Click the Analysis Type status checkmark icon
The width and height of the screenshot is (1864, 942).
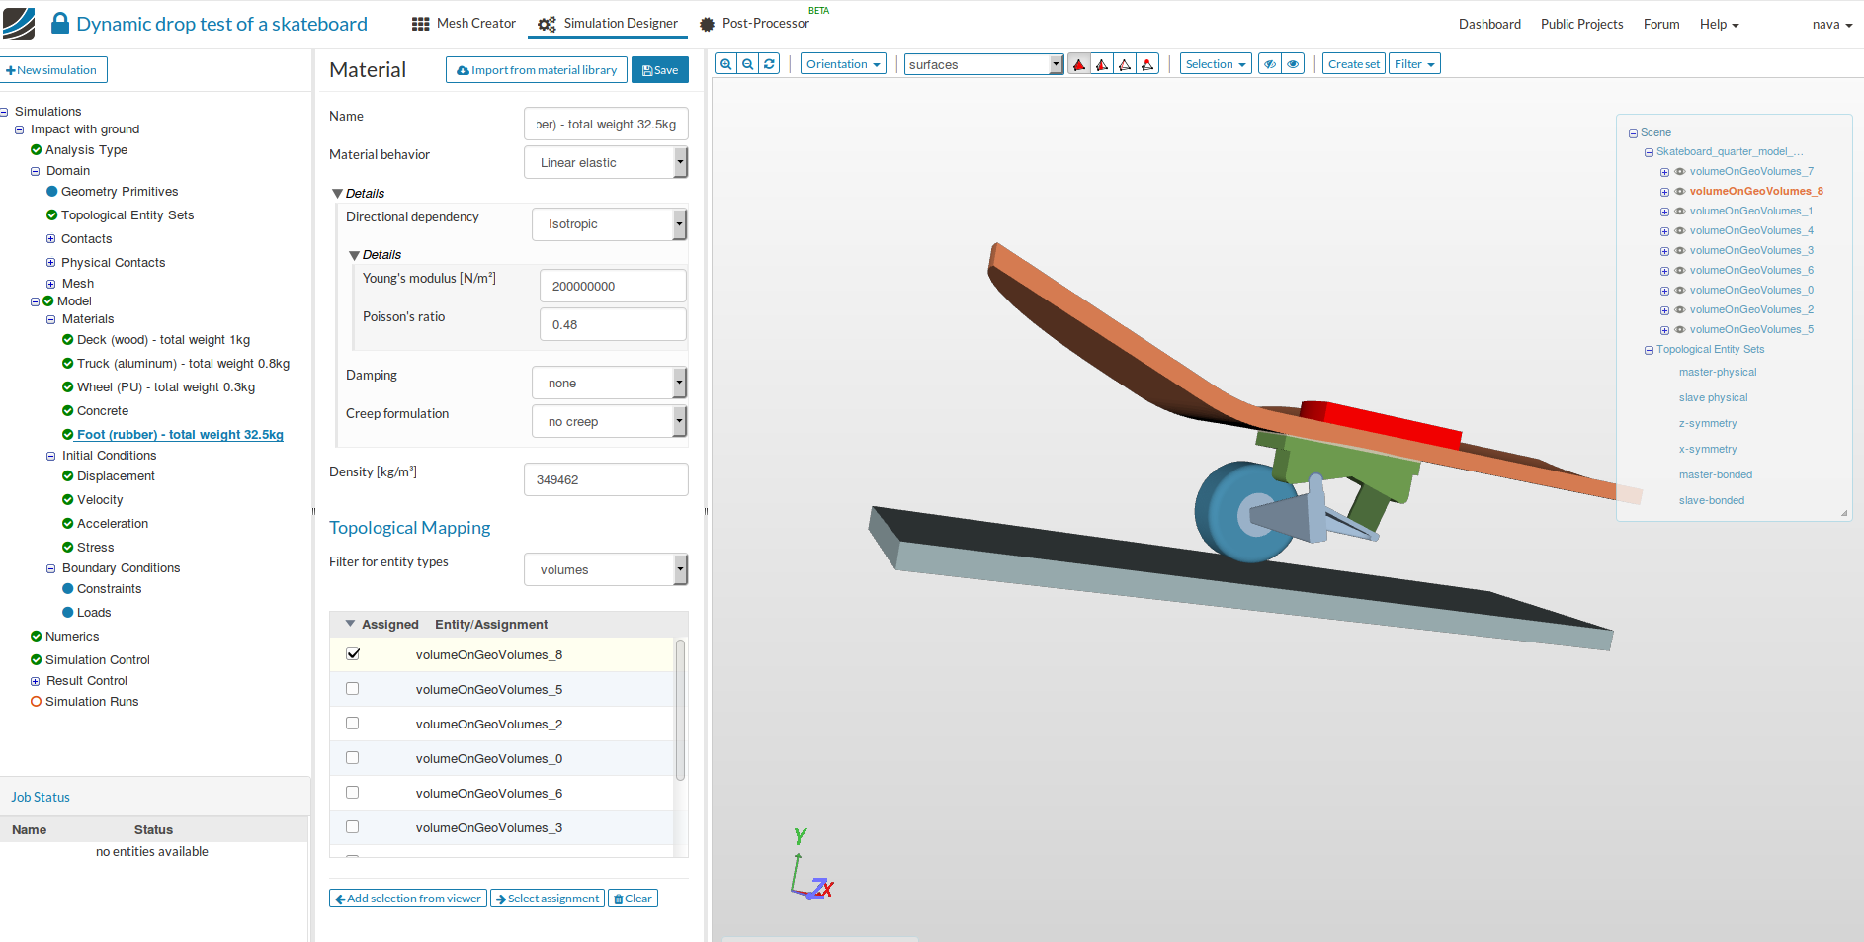pyautogui.click(x=36, y=150)
